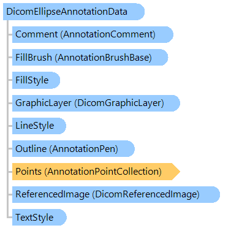Click the word Points in orange node

[29, 172]
